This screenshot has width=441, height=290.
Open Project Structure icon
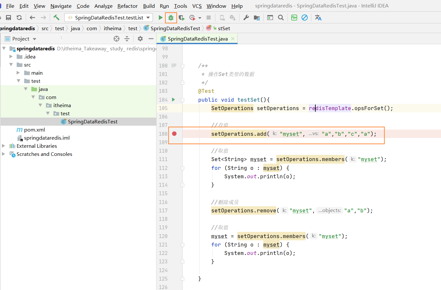click(257, 18)
